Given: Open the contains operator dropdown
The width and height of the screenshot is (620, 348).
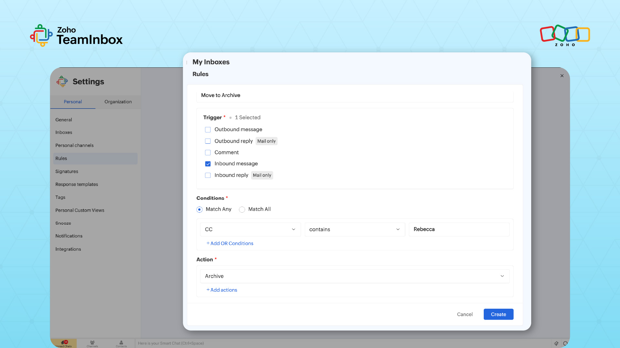Looking at the screenshot, I should pyautogui.click(x=355, y=229).
